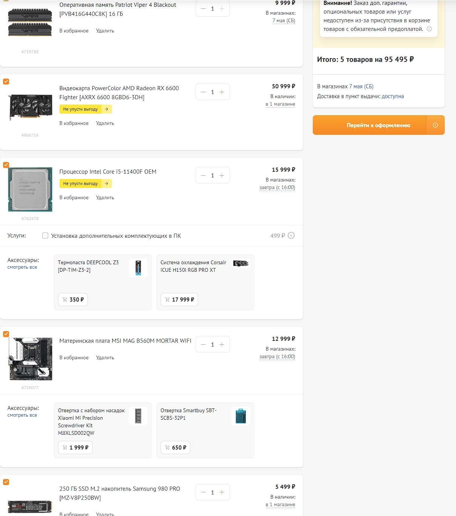Add Xiaomi Mi Precision Screwdriver Kit to cart
456x516 pixels.
pos(75,448)
